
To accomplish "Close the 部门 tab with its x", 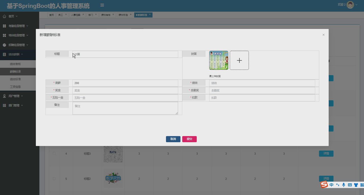I will 96,14.
